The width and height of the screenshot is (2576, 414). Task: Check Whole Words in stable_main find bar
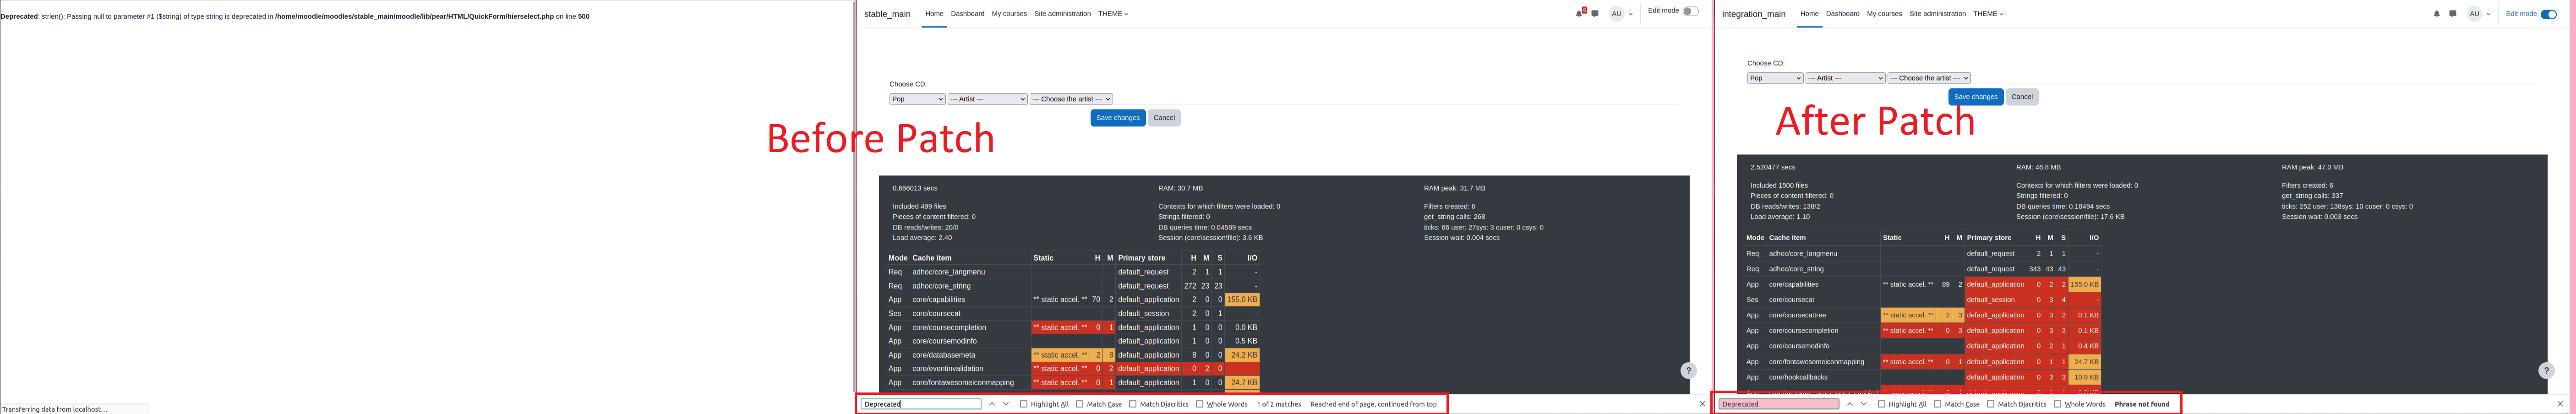tap(1199, 404)
